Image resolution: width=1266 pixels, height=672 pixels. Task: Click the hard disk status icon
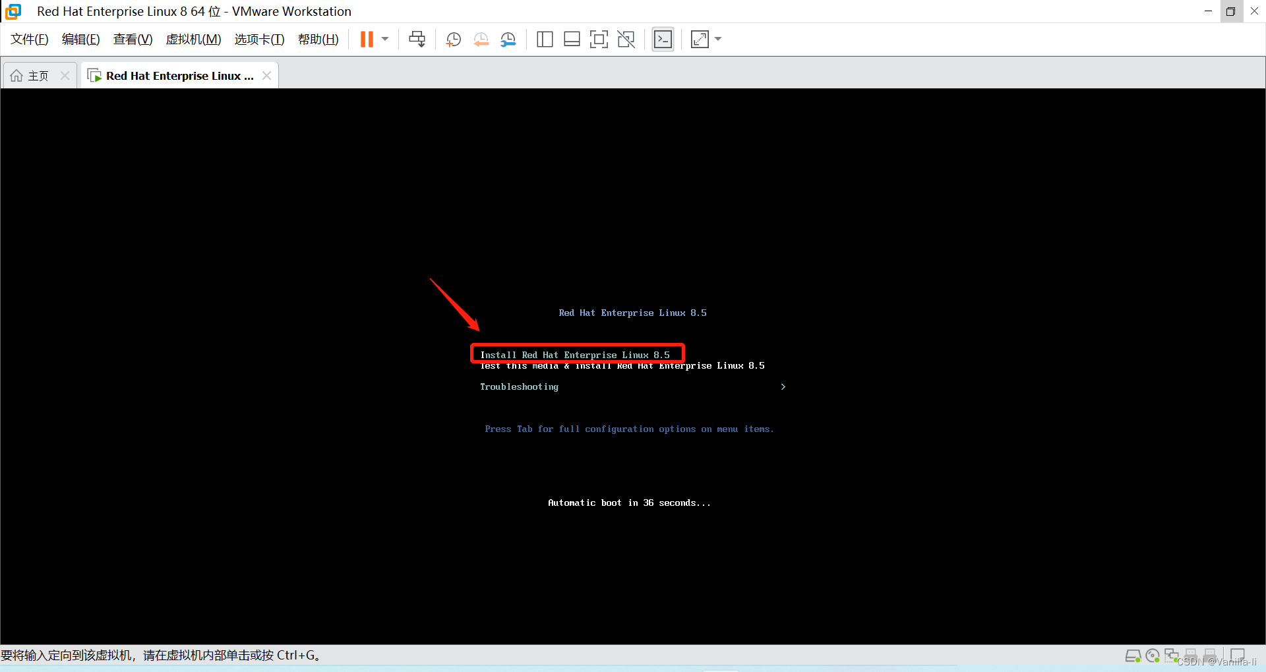coord(1133,656)
